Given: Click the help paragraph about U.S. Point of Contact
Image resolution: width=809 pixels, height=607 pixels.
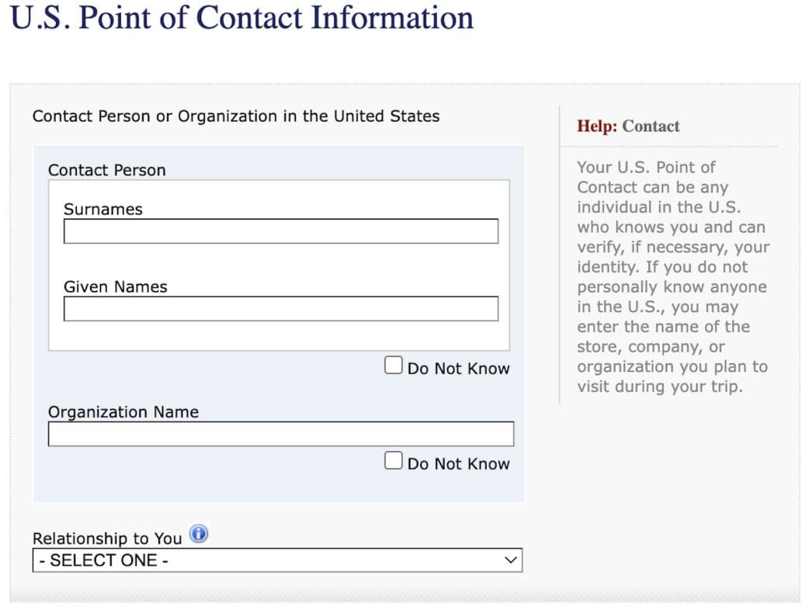Looking at the screenshot, I should coord(672,276).
